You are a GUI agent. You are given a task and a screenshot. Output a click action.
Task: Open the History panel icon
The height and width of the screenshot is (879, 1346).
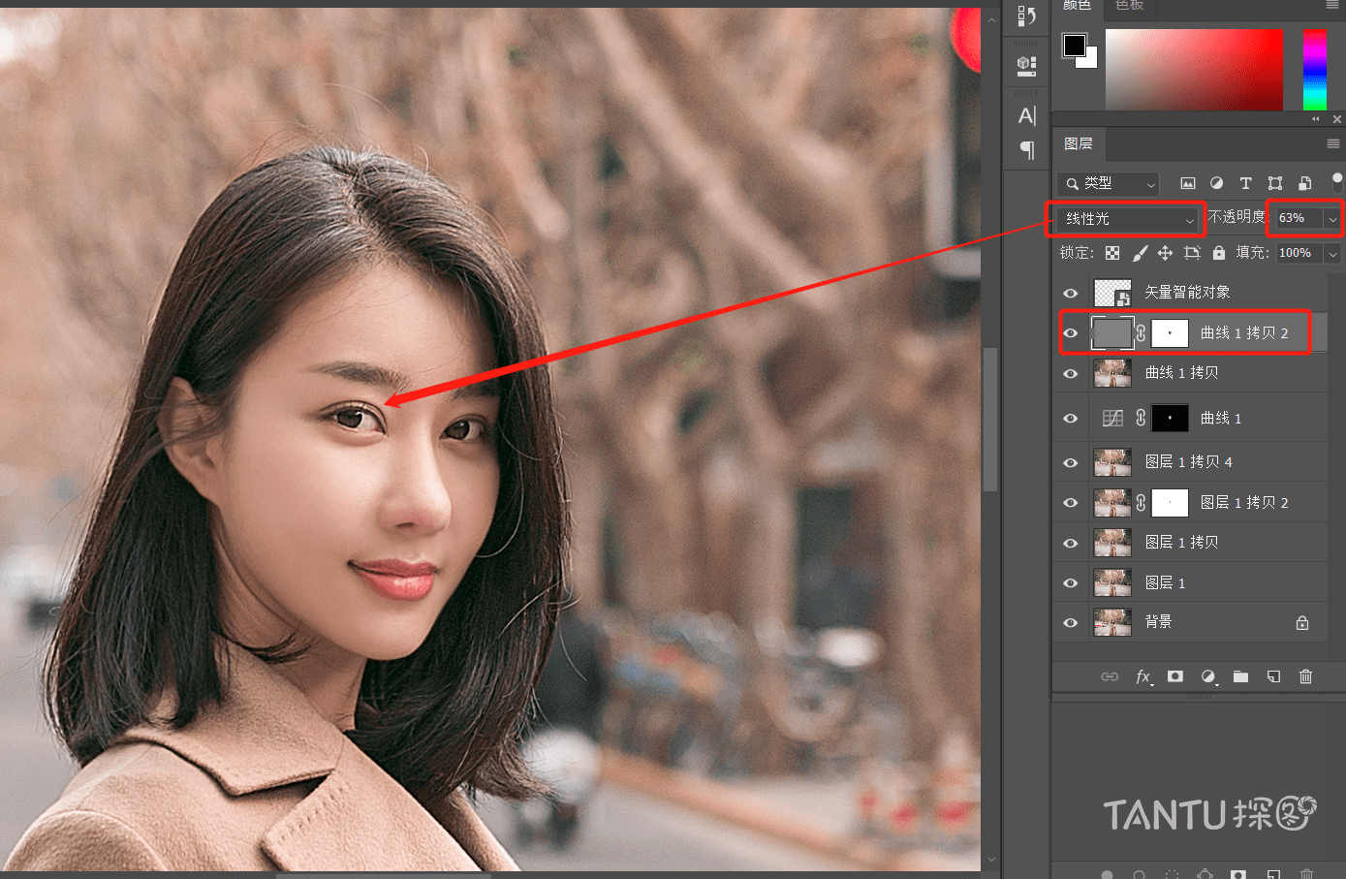coord(1027,16)
